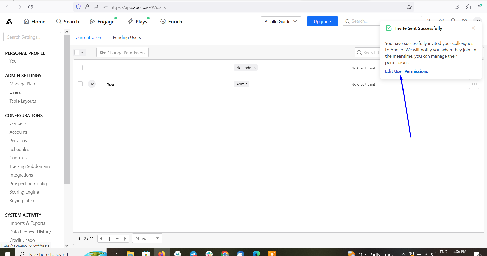Screen dimensions: 487x256
Task: Tick the checkbox for the You row
Action: pyautogui.click(x=80, y=84)
